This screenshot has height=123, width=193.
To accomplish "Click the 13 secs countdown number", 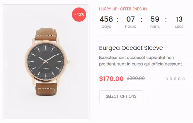I will tap(179, 19).
